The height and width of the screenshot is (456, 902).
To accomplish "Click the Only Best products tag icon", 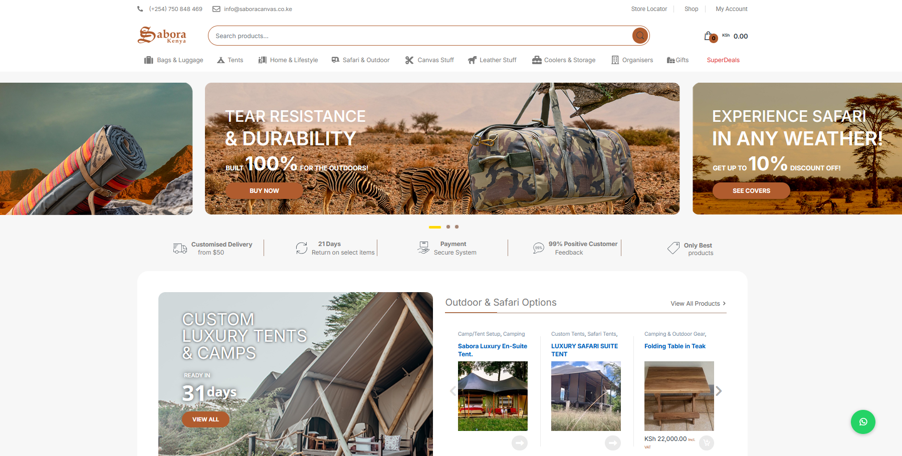I will coord(673,248).
